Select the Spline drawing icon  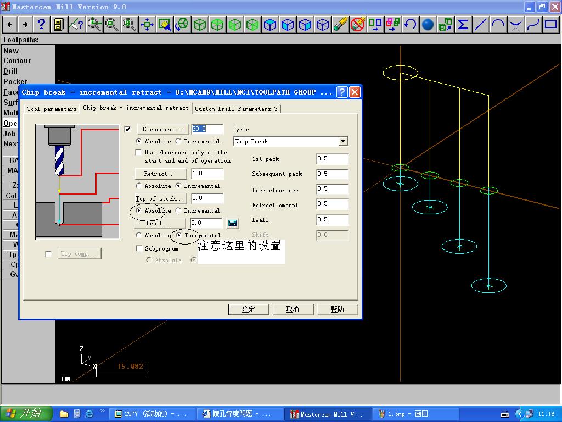point(533,24)
